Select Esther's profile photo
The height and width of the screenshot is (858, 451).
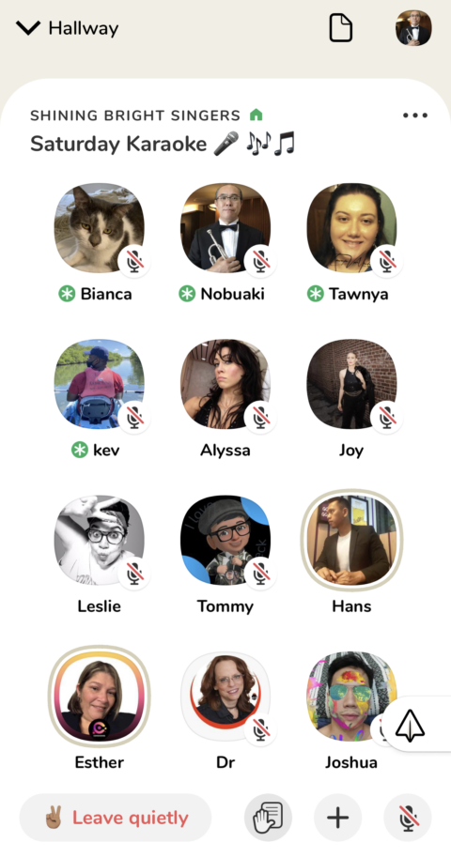tap(99, 696)
